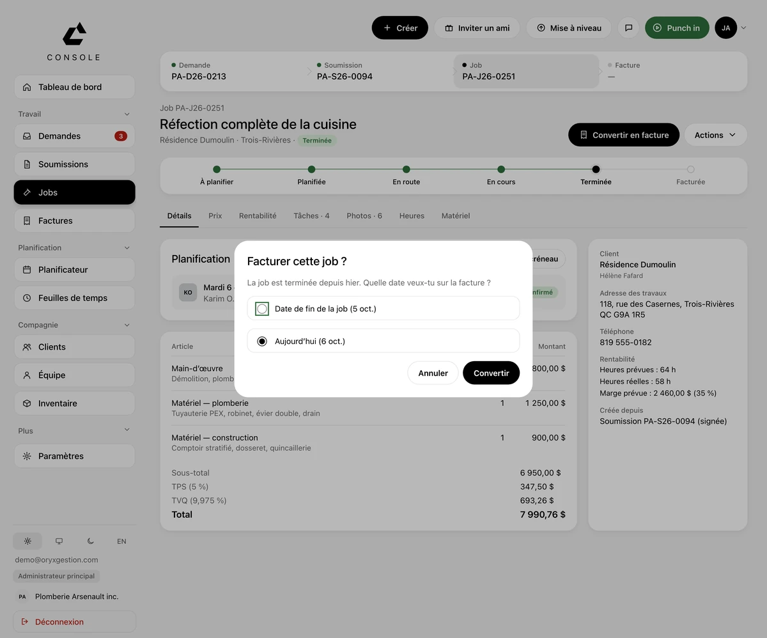The width and height of the screenshot is (767, 638).
Task: Switch language to EN
Action: [121, 541]
